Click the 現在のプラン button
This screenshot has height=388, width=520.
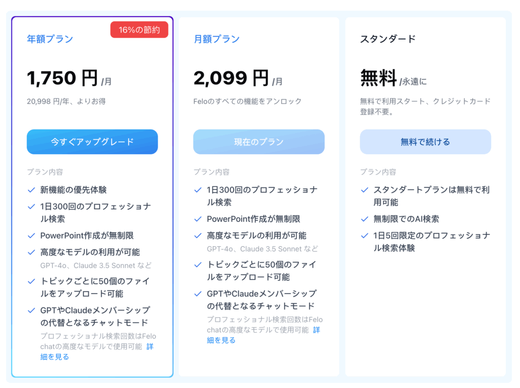click(258, 142)
